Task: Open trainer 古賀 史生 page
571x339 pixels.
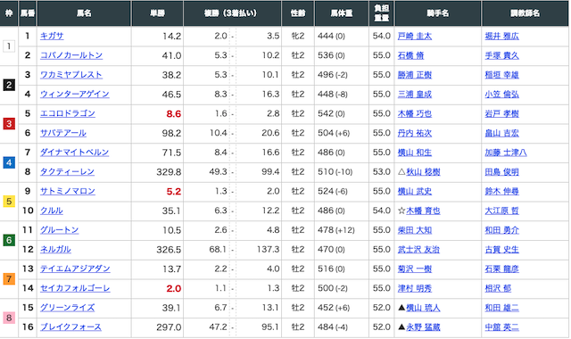Action: (x=501, y=250)
